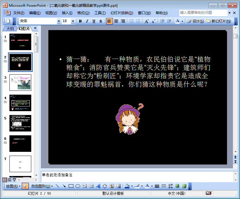Click animation star icon beside slide 2
Viewport: 240px width, 199px height.
(5, 61)
